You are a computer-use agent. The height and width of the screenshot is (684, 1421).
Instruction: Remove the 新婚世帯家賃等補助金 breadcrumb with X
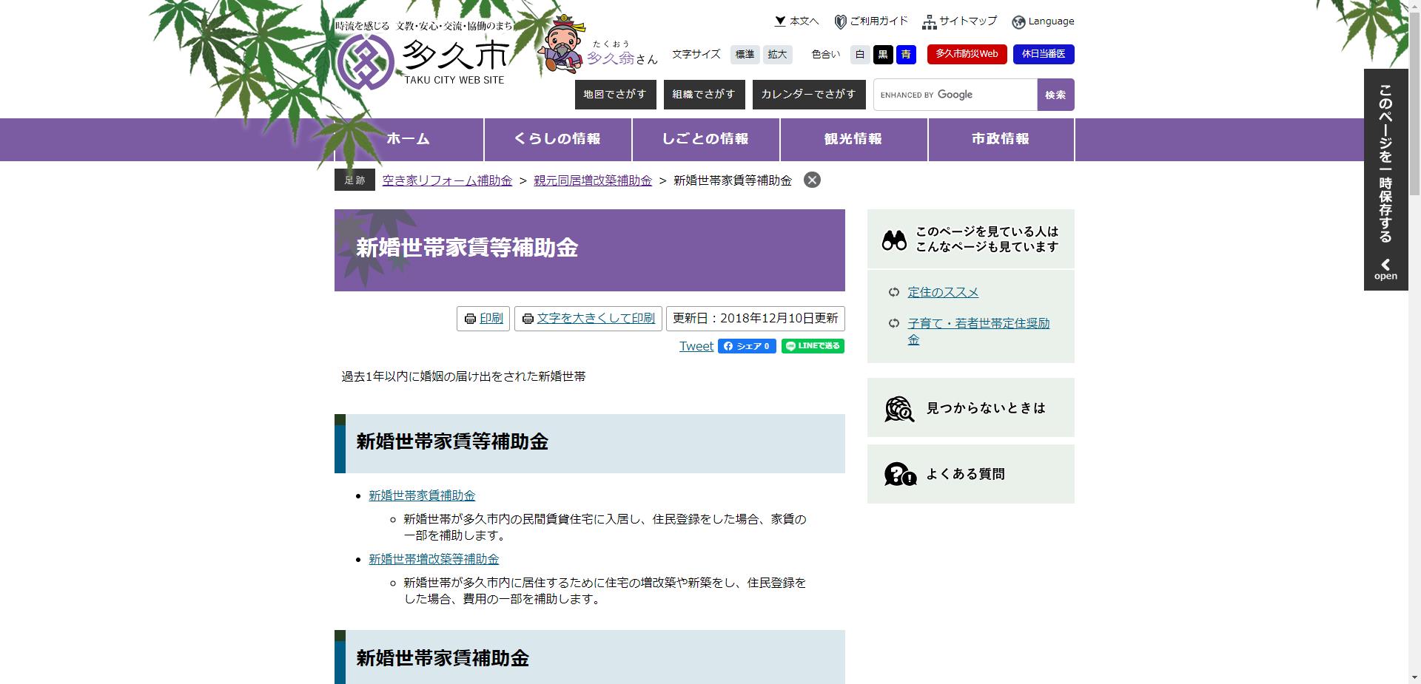tap(812, 180)
